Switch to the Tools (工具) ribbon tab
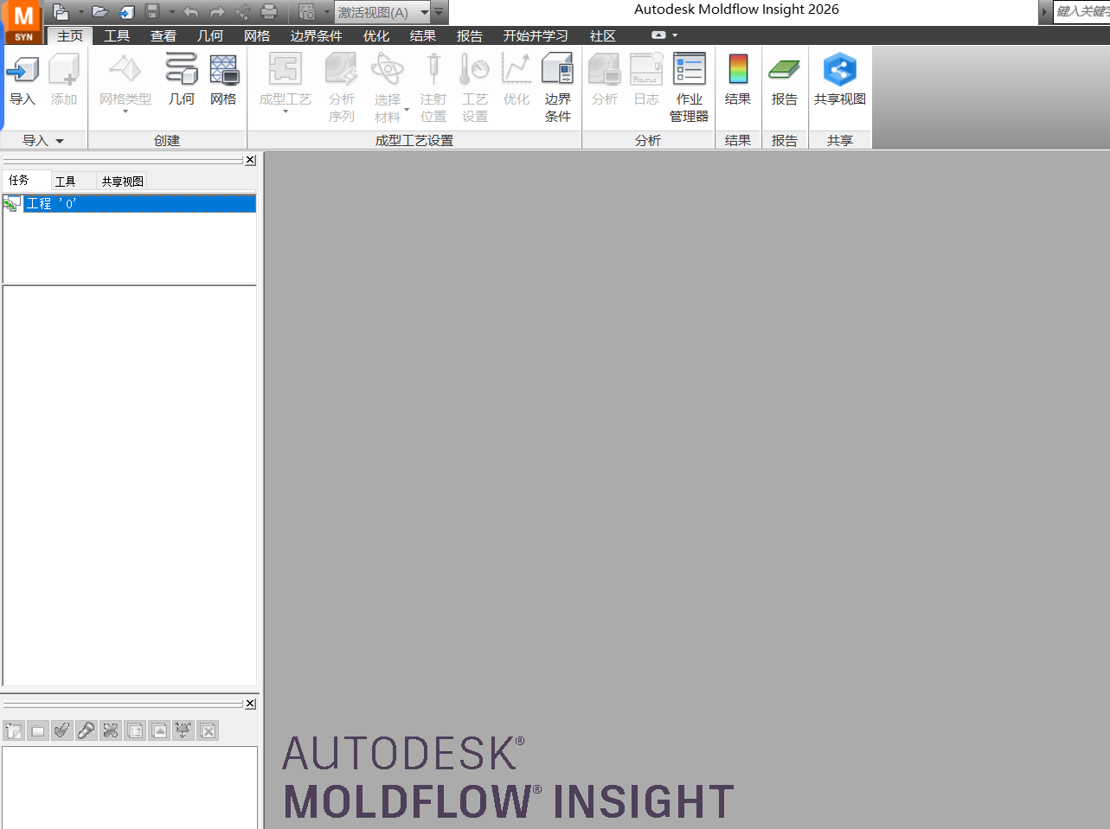The image size is (1110, 829). tap(117, 35)
